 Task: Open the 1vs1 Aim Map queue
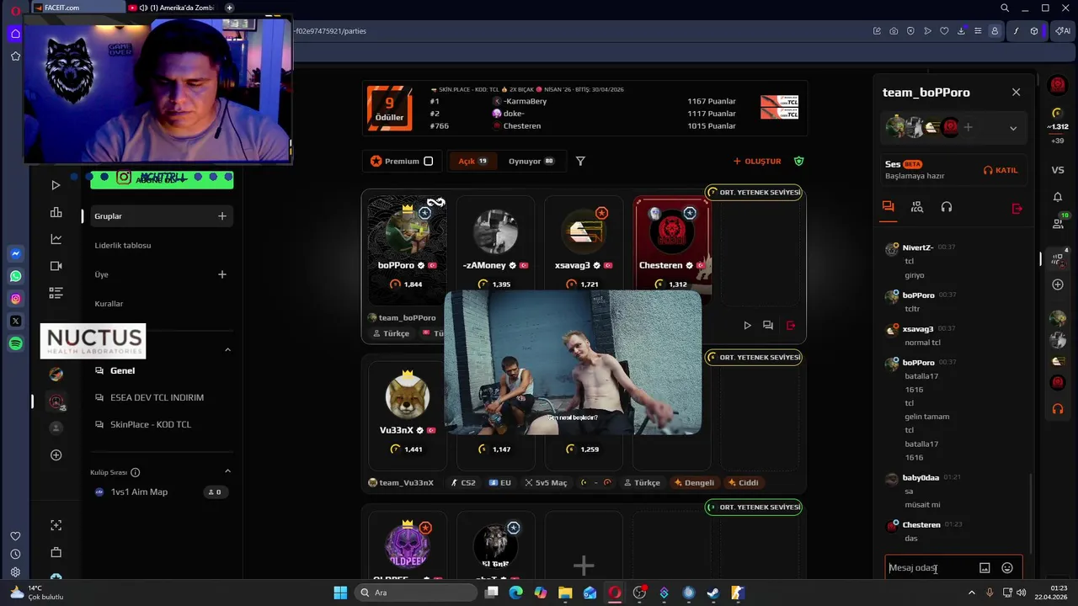click(139, 492)
